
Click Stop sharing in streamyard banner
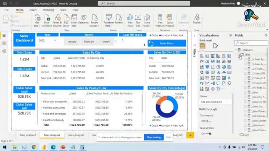coord(154,137)
